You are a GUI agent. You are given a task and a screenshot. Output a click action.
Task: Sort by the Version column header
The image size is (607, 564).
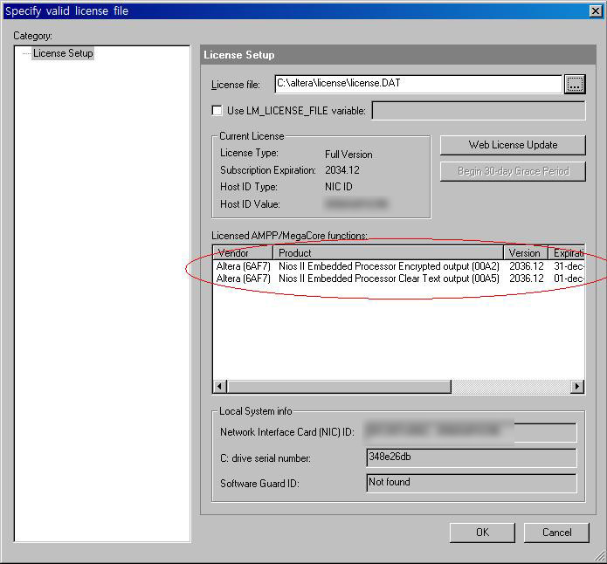click(x=526, y=252)
